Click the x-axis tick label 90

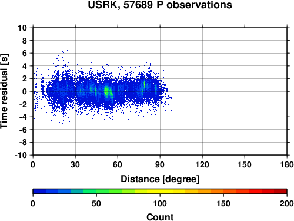160,164
